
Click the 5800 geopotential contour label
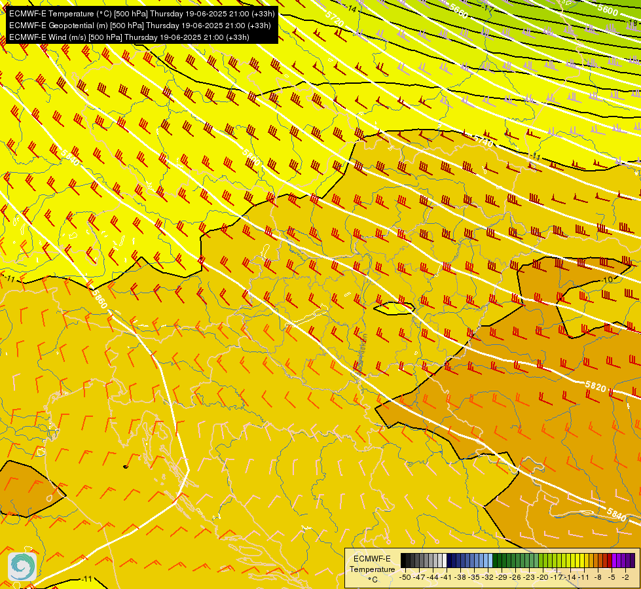pyautogui.click(x=251, y=157)
